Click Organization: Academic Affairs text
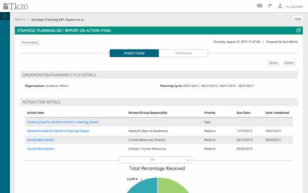This screenshot has width=308, height=193. [x=47, y=86]
